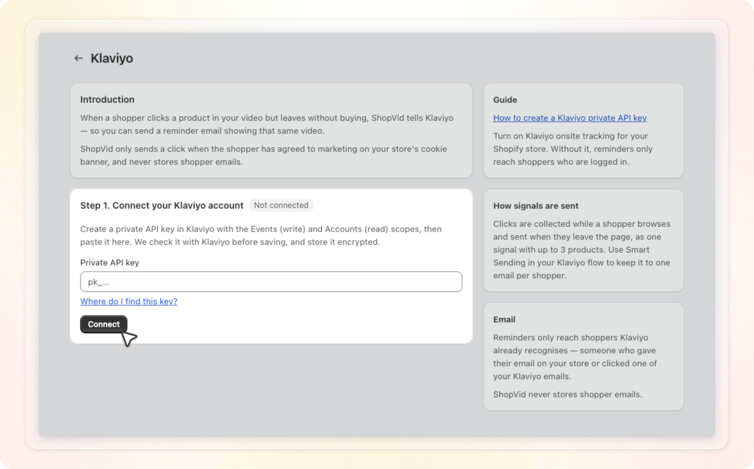Click the Connect button
The height and width of the screenshot is (469, 754).
[x=103, y=324]
